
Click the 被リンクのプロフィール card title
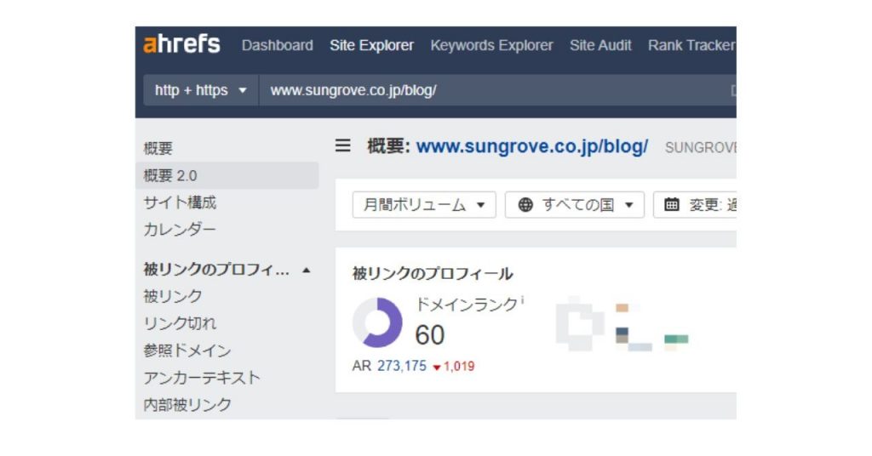(433, 273)
